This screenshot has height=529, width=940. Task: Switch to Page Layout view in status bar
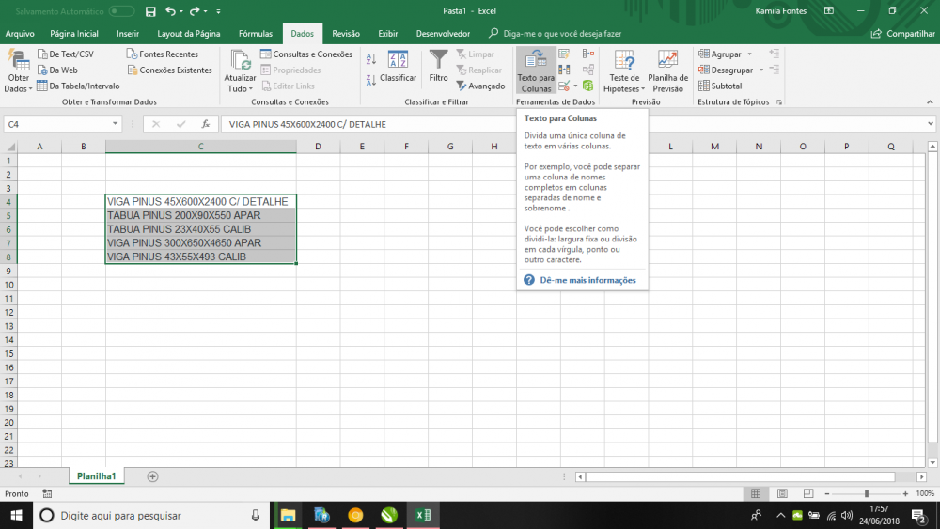point(781,493)
